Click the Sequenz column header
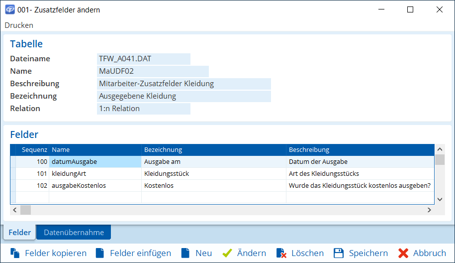Viewport: 455px width, 263px height. (34, 150)
